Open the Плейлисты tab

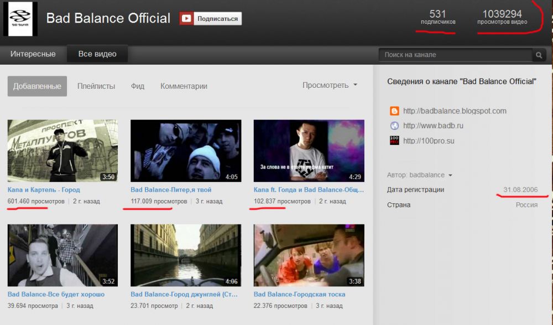96,86
